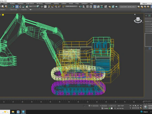Open the Modifiers menu
Screen dimensions: 152x114
[x=12, y=3]
